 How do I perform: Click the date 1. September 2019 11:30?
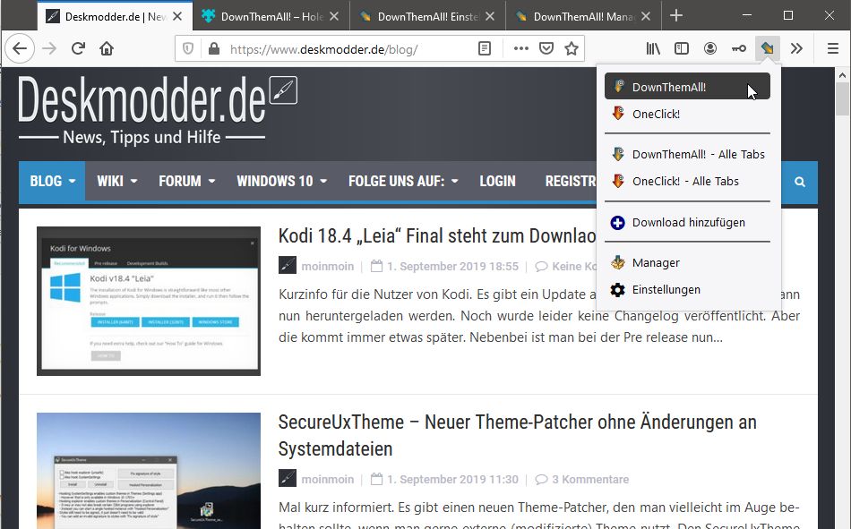pos(452,480)
